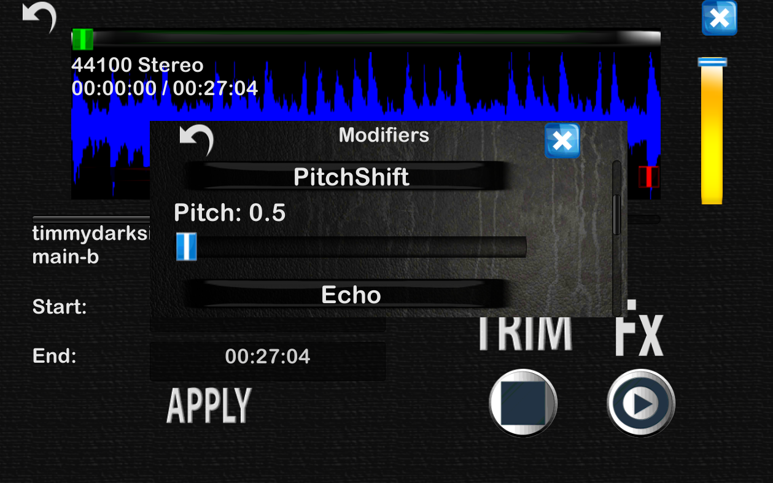Click the back arrow in the top-left corner
Image resolution: width=773 pixels, height=483 pixels.
pos(39,17)
